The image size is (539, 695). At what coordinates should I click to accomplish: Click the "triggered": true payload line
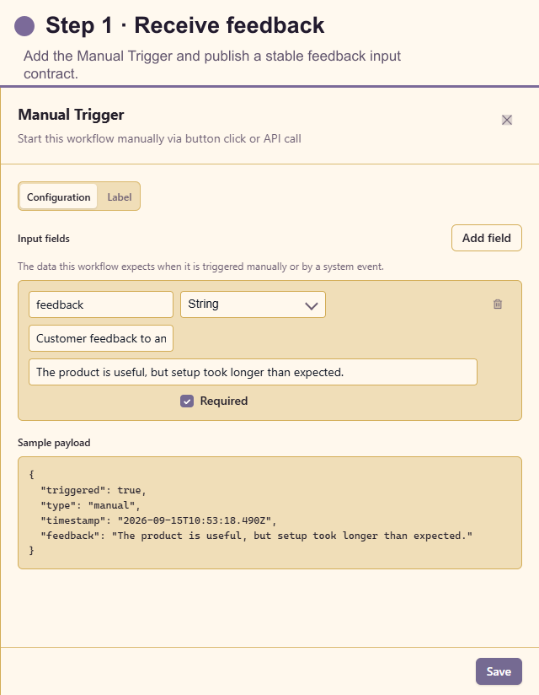[x=93, y=490]
